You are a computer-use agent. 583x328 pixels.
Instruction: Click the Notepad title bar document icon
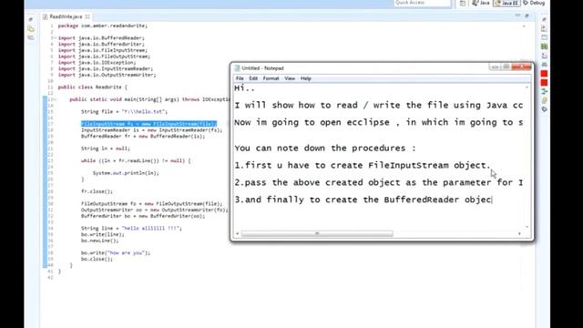pos(237,68)
